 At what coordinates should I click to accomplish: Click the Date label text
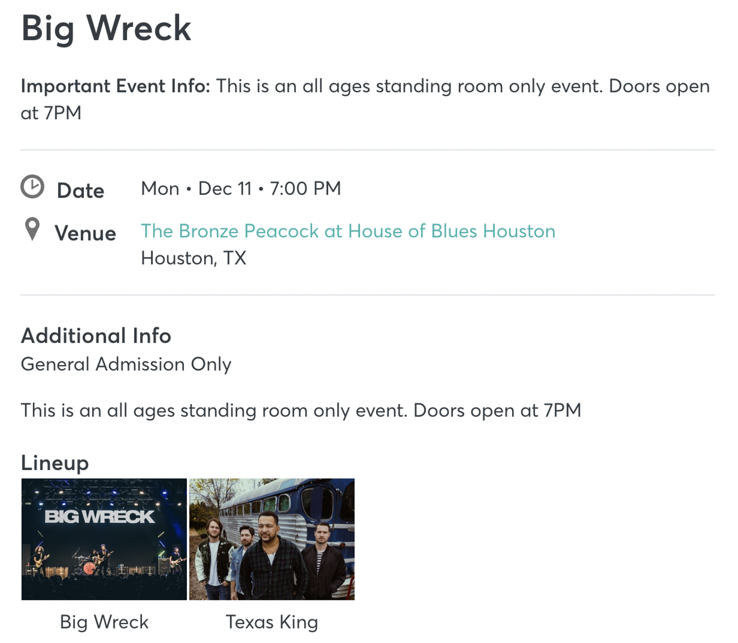[x=81, y=191]
